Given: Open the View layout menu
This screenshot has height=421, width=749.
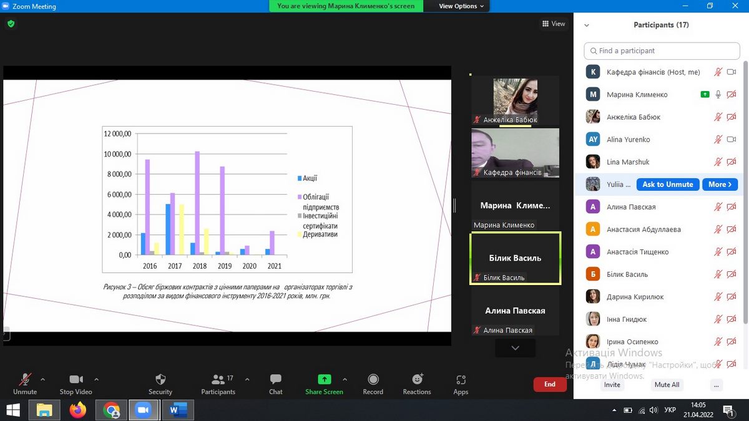Looking at the screenshot, I should point(554,24).
